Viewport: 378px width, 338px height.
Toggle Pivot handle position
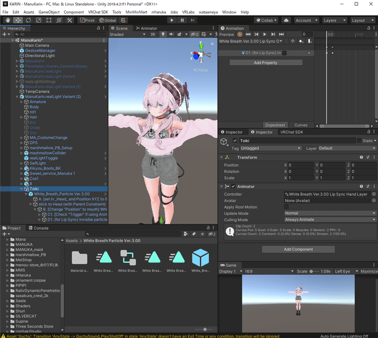[87, 20]
